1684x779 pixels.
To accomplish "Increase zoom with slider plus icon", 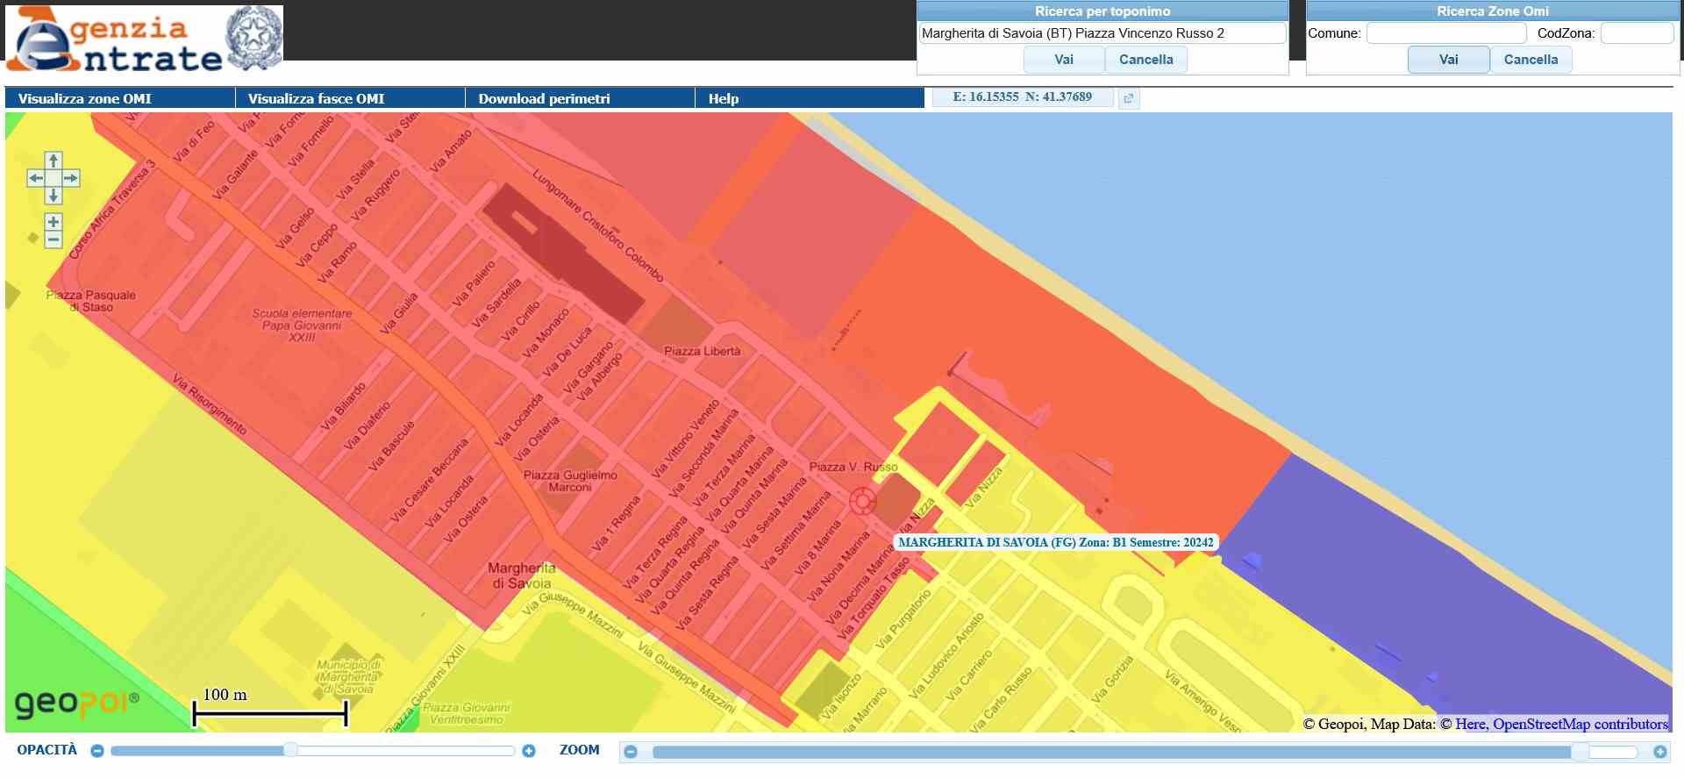I will [1659, 752].
